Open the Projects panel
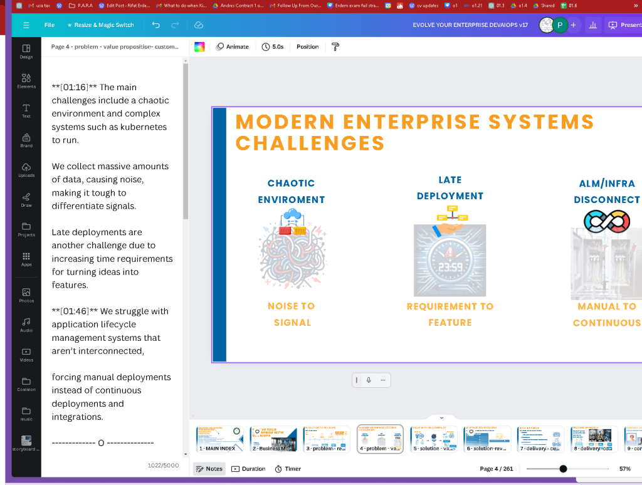 point(26,229)
